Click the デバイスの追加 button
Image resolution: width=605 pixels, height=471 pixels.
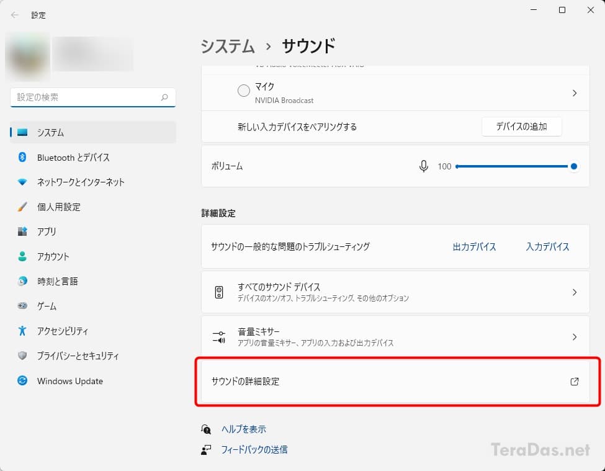[521, 127]
